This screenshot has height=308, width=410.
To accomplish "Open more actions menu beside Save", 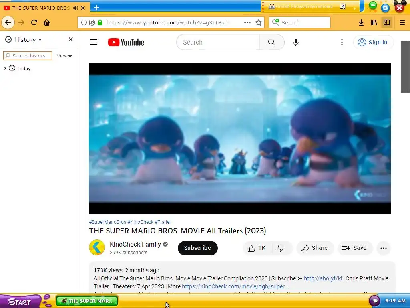I will (x=383, y=248).
